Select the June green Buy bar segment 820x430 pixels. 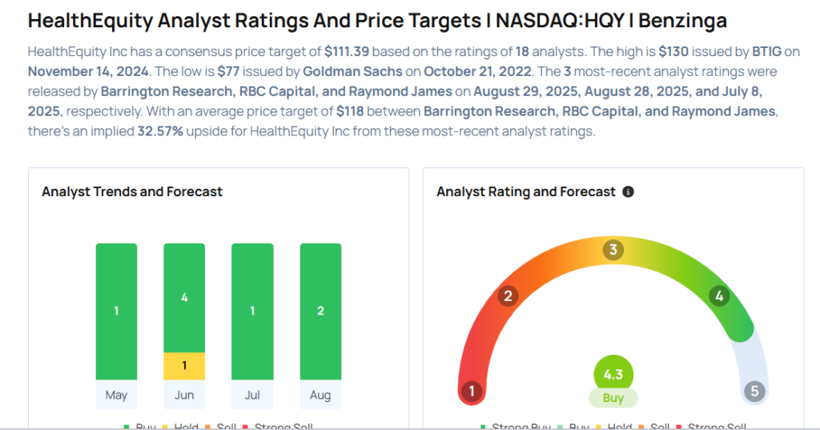coord(184,298)
